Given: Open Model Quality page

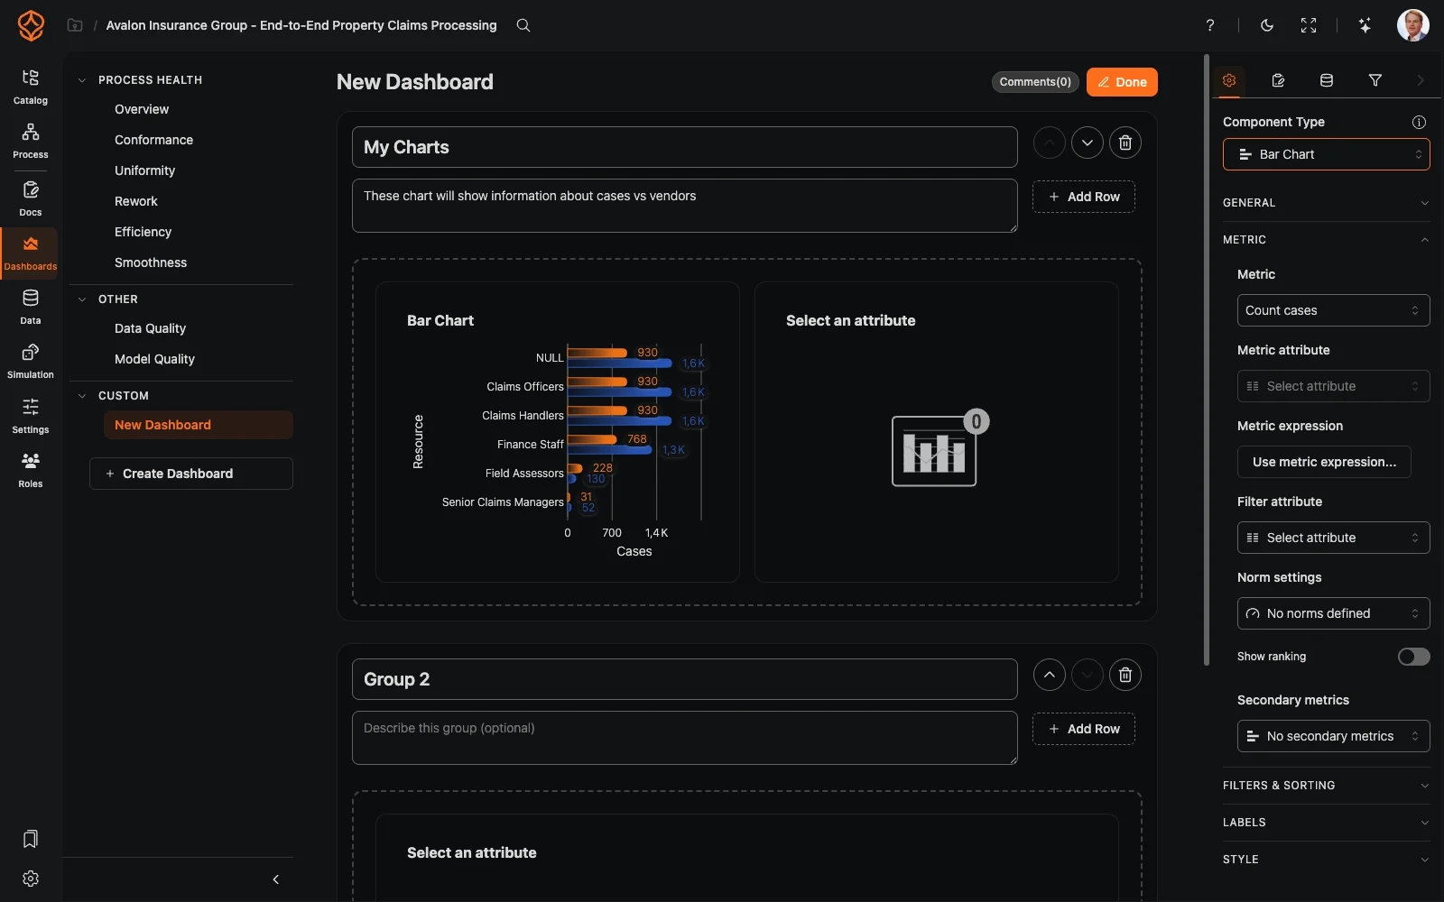Looking at the screenshot, I should (154, 359).
